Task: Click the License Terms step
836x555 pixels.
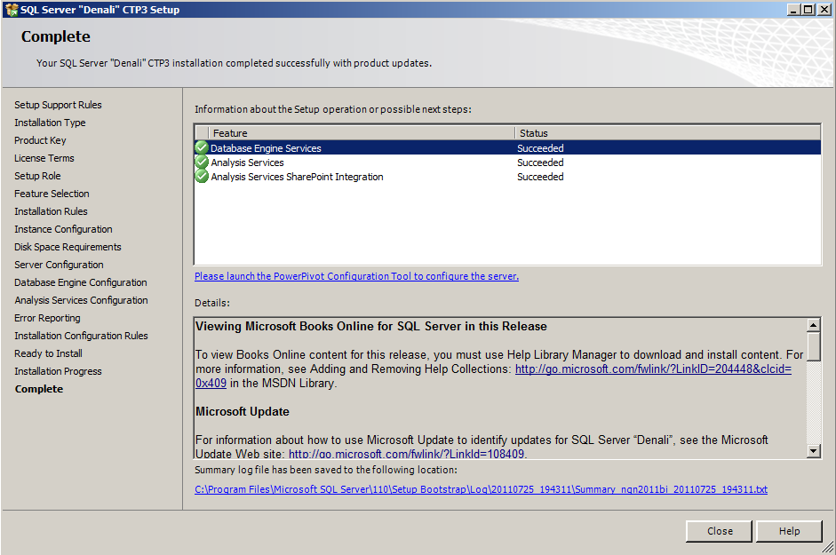Action: tap(44, 158)
